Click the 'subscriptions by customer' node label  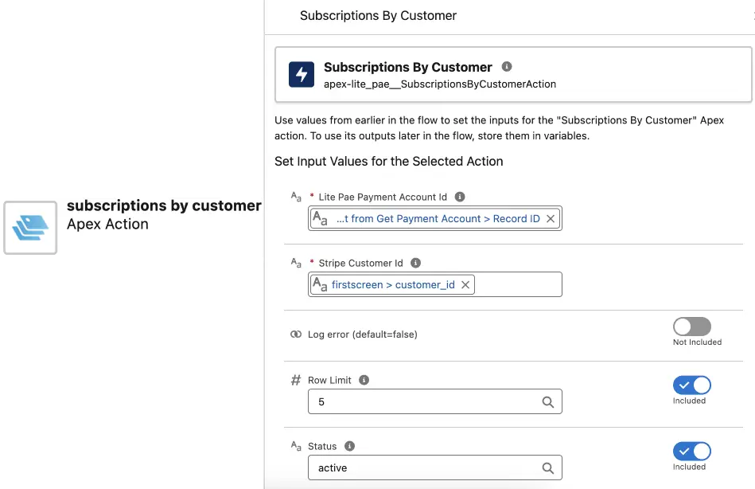tap(164, 205)
